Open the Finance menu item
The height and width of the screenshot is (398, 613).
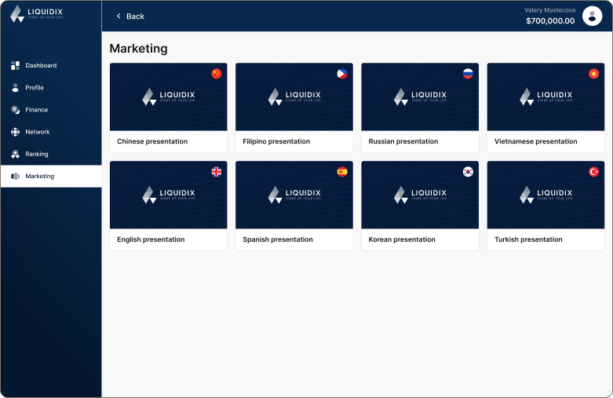point(36,110)
